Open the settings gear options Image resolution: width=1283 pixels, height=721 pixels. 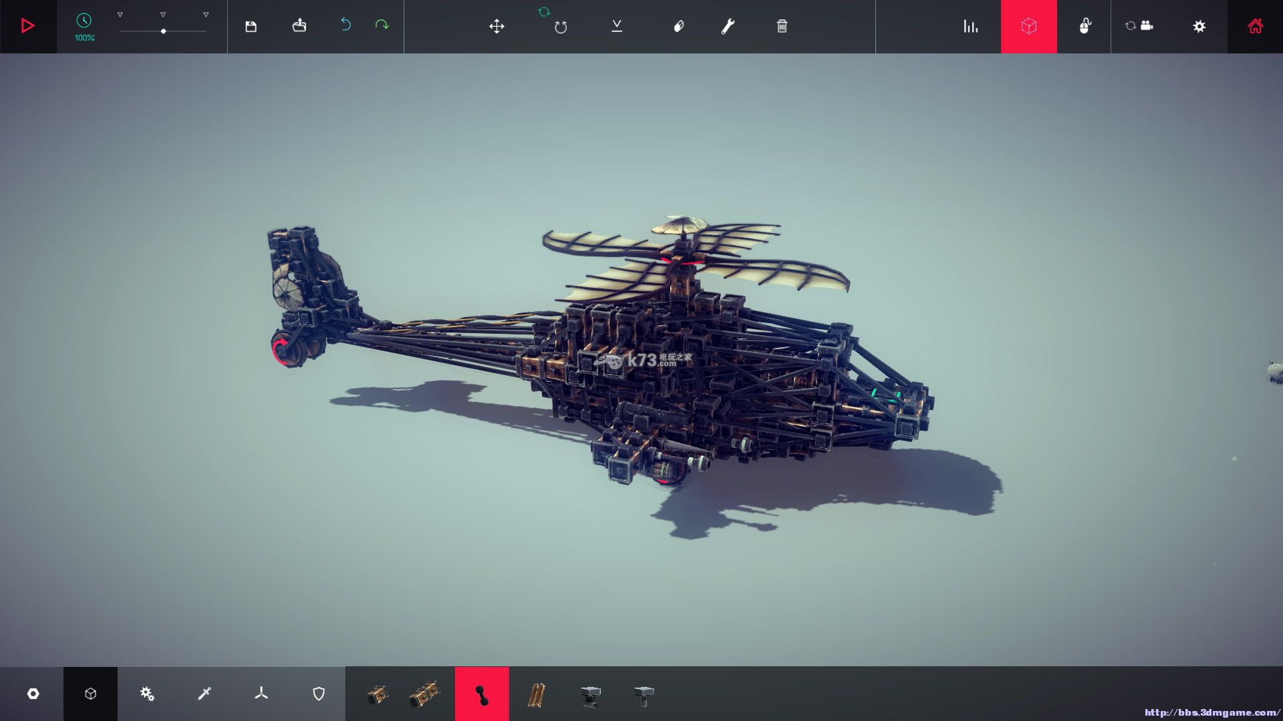click(x=1199, y=26)
